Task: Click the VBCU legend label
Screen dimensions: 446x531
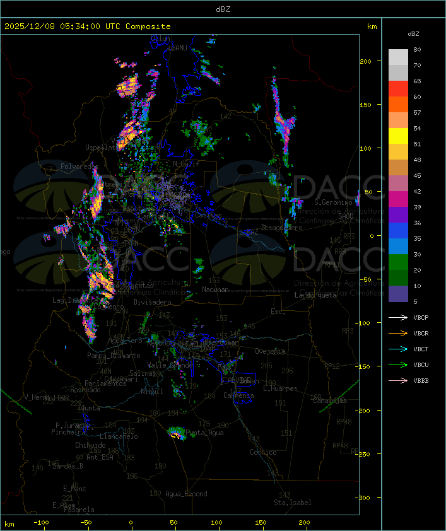Action: pyautogui.click(x=421, y=365)
